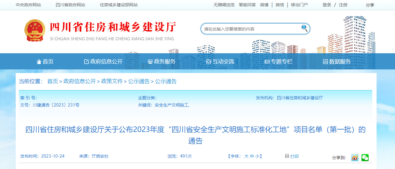
Task: Click the printer icon next to 打印
Action: click(287, 156)
